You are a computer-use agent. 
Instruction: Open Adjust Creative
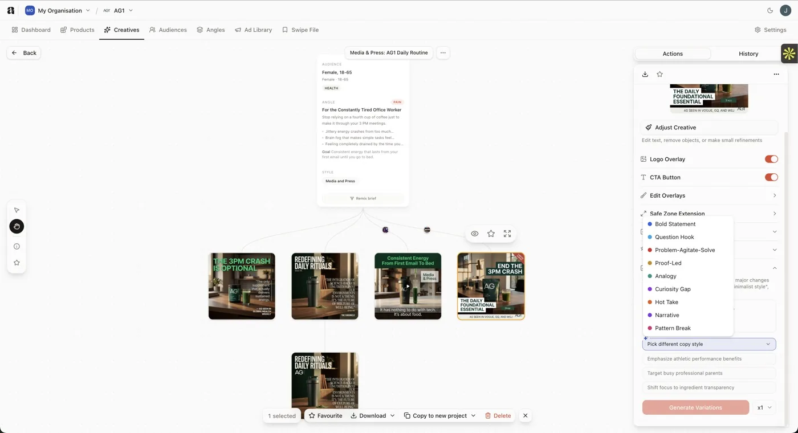point(709,128)
